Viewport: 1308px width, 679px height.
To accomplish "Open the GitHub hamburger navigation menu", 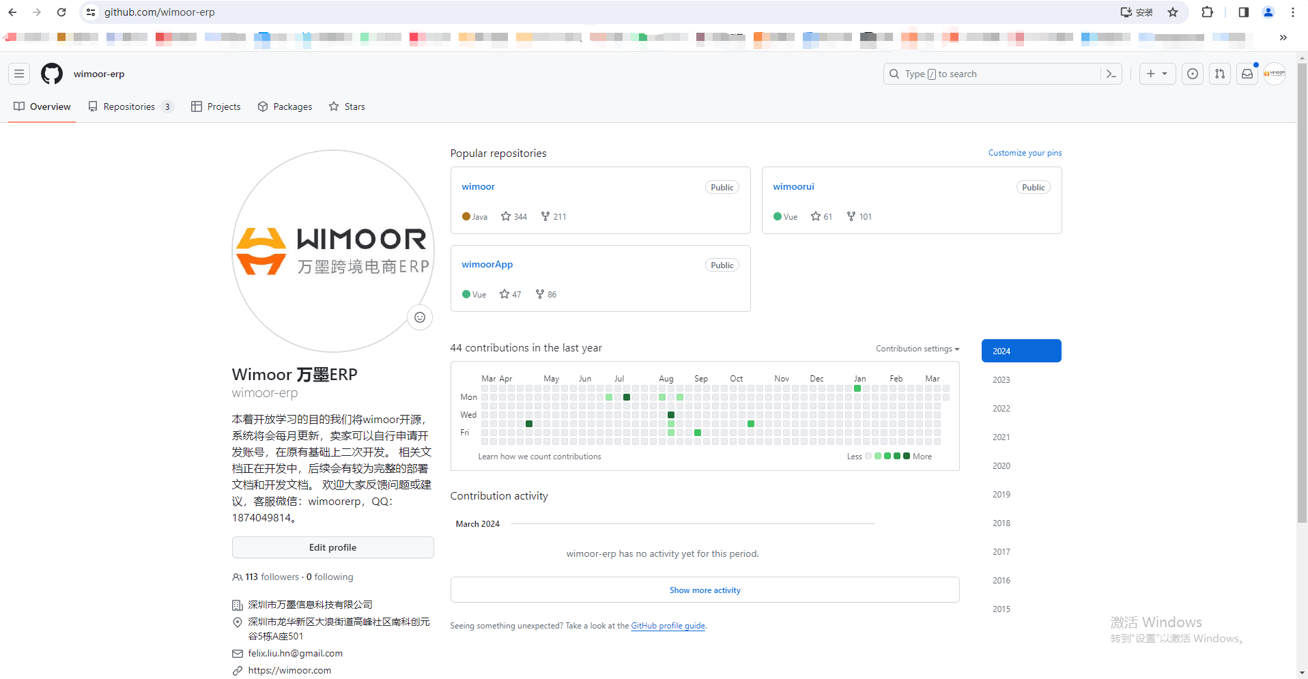I will coord(19,74).
